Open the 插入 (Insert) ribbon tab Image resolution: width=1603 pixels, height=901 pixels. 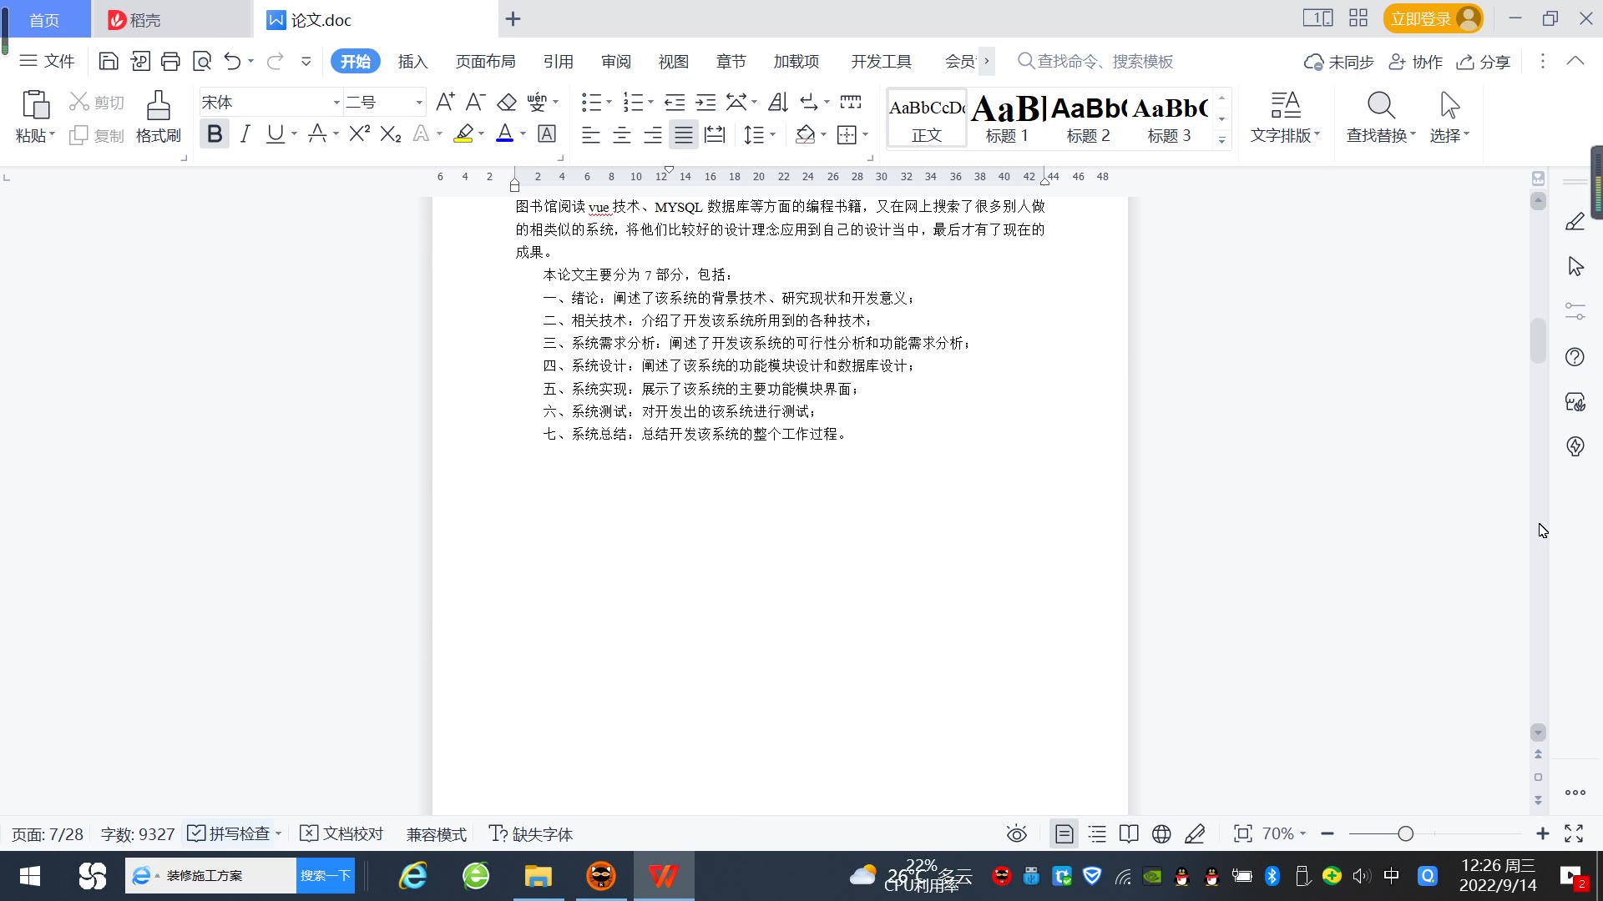(x=412, y=61)
